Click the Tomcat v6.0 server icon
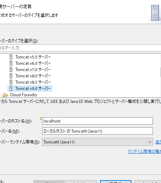This screenshot has height=183, width=161. (x=11, y=63)
